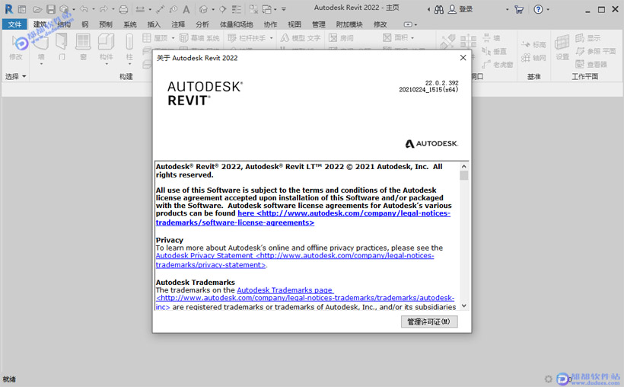
Task: Click the Section tool icon
Action: point(223,9)
